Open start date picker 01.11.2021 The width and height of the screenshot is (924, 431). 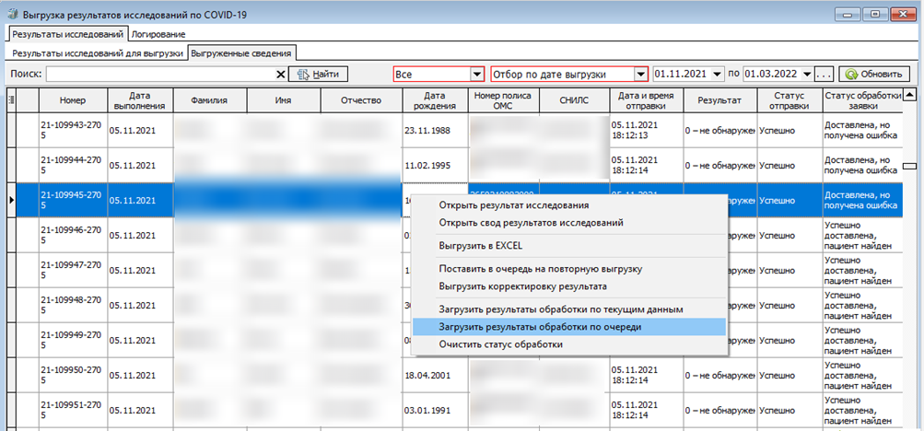pyautogui.click(x=716, y=75)
